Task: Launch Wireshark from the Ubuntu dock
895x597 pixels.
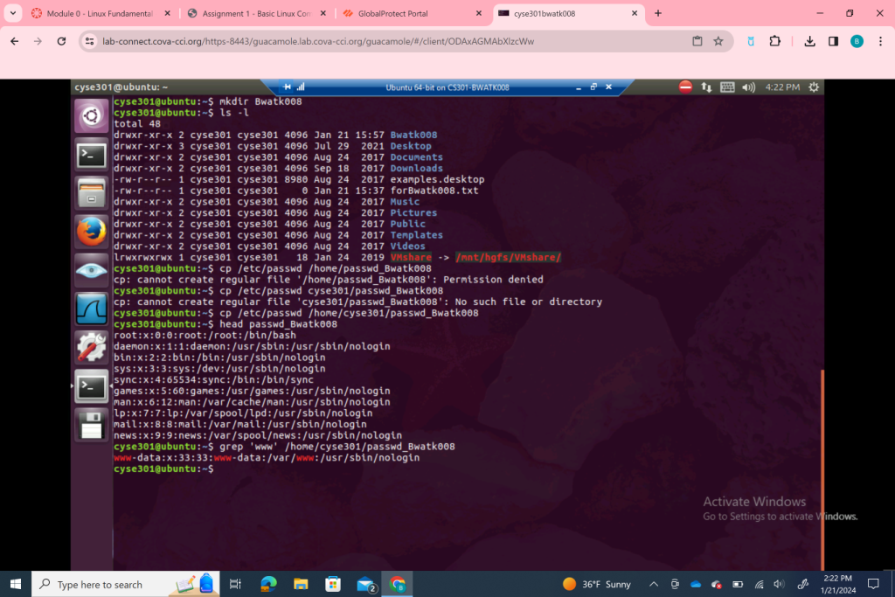Action: [91, 309]
